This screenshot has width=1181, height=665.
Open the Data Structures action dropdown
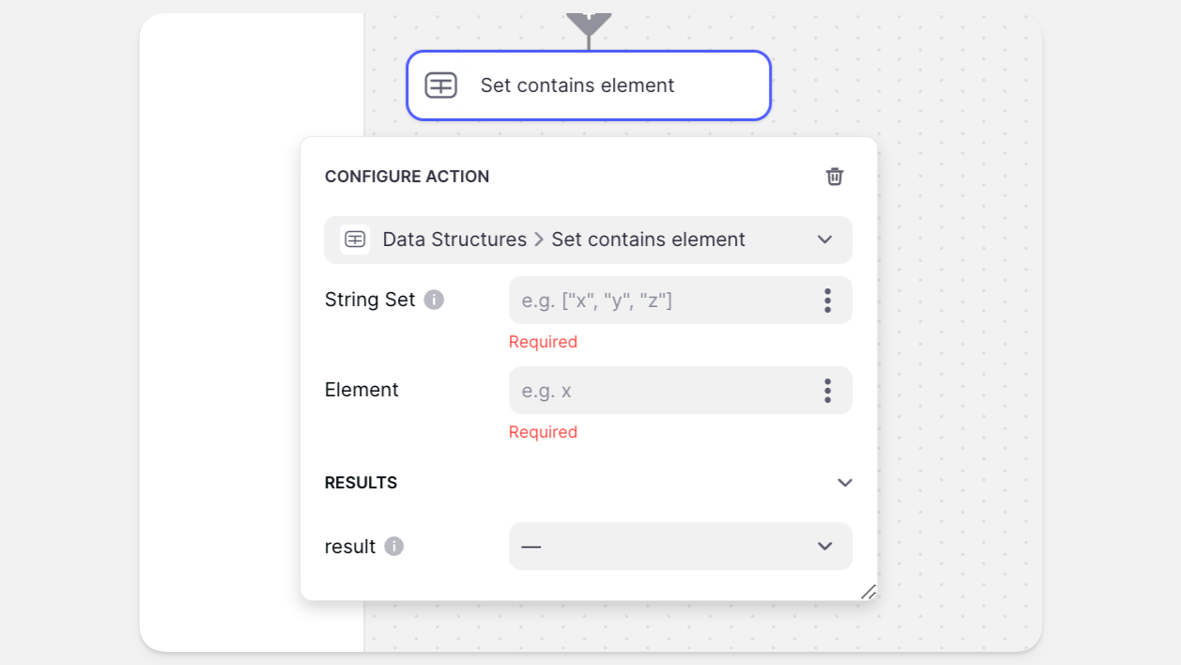[588, 240]
